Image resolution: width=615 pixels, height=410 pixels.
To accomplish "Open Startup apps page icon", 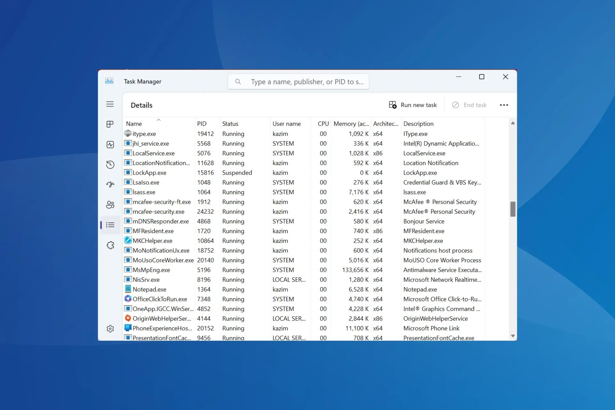I will tap(110, 184).
